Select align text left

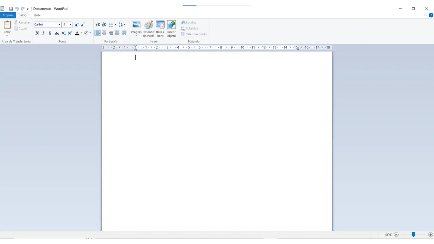click(98, 33)
